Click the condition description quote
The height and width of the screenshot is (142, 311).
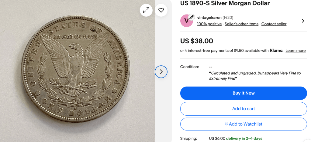point(255,76)
